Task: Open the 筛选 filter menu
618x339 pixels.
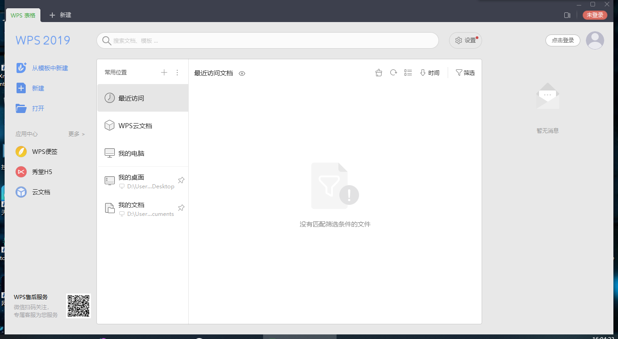Action: pos(465,73)
